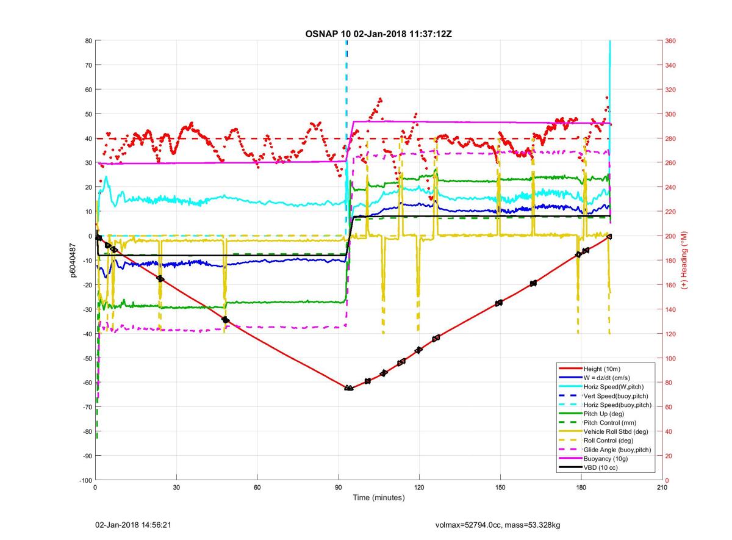Select the Vert Speed(buoy,pitch) legend entry

(604, 396)
